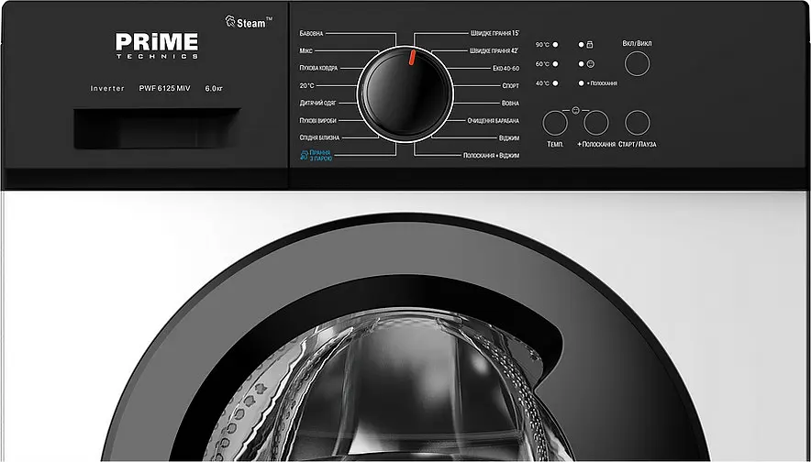The height and width of the screenshot is (462, 811).
Task: Click the 40°C temperature text
Action: click(542, 83)
